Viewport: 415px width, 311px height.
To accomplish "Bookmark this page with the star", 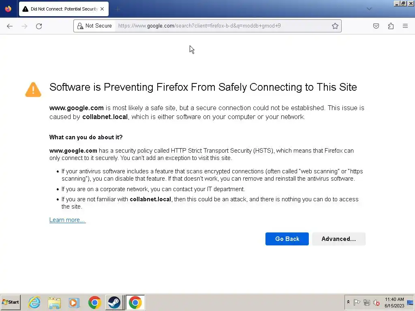I will click(x=335, y=26).
